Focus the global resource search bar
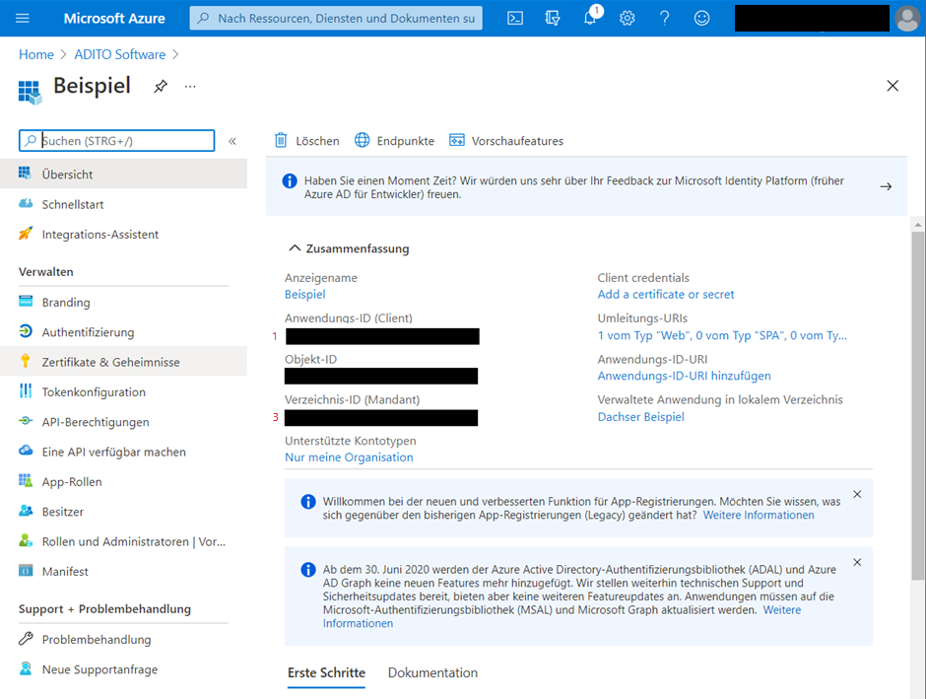 (336, 19)
